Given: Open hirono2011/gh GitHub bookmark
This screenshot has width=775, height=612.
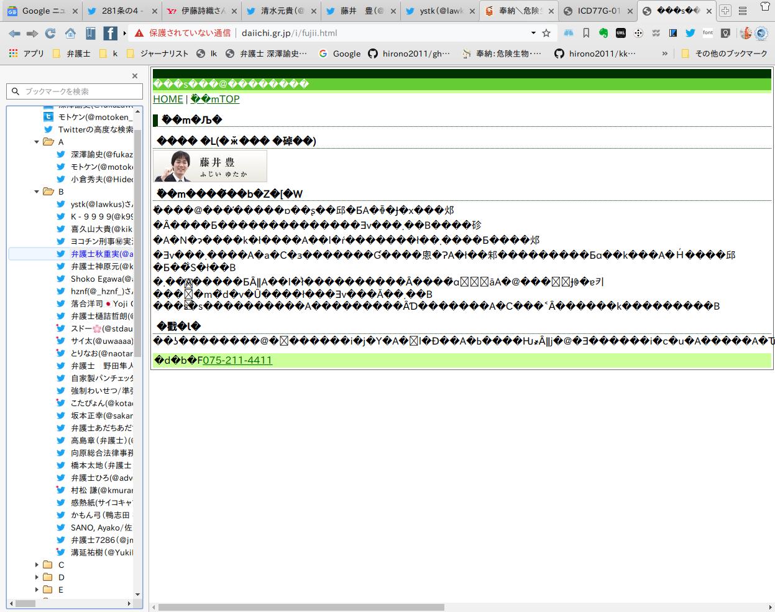Looking at the screenshot, I should tap(409, 53).
